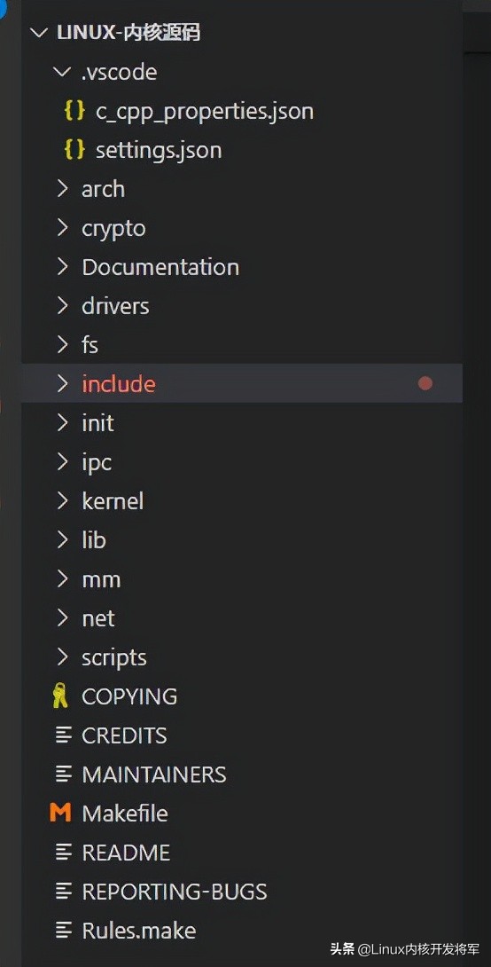491x967 pixels.
Task: Expand the init folder chevron
Action: point(62,423)
